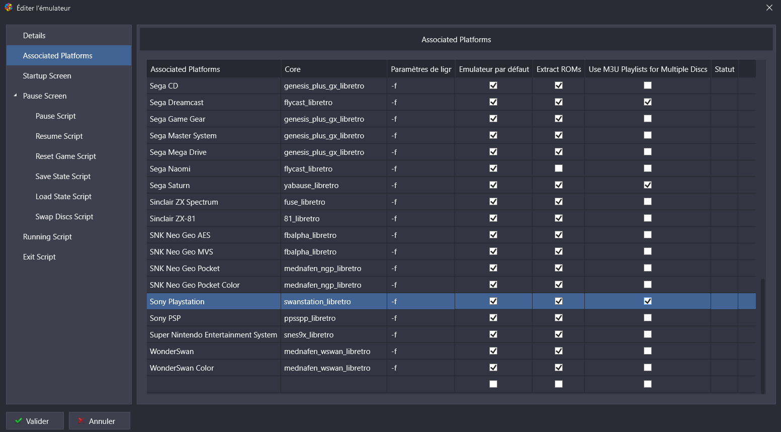Uncheck Extract ROMs for WonderSwan Color
Image resolution: width=781 pixels, height=432 pixels.
tap(559, 368)
